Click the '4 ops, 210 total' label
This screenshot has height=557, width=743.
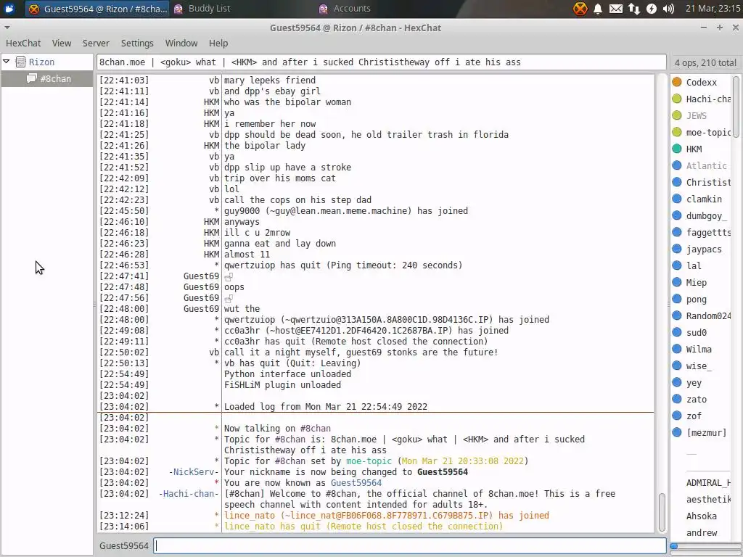(x=705, y=62)
